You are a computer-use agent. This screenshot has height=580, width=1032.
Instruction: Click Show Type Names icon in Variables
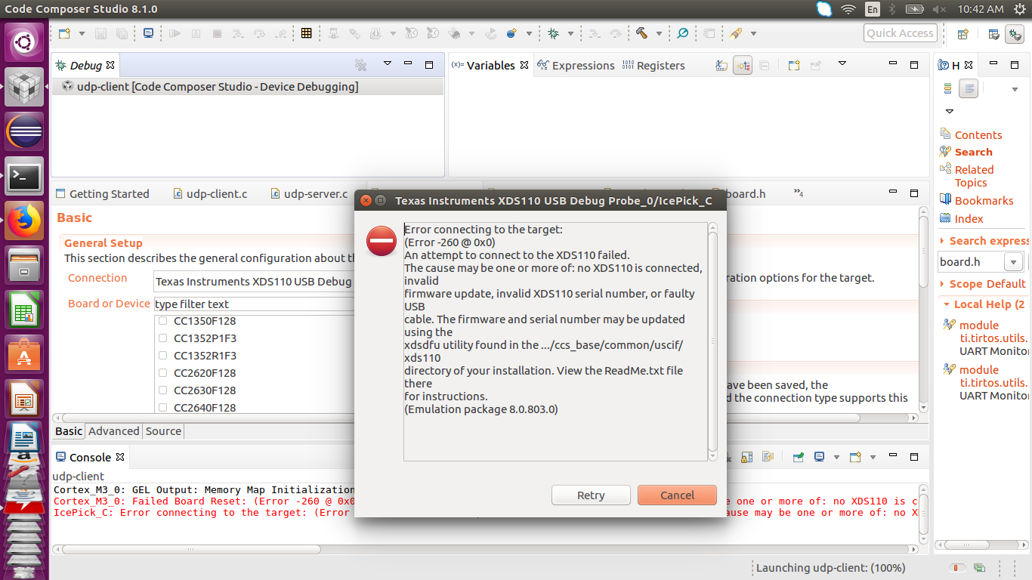(x=721, y=66)
